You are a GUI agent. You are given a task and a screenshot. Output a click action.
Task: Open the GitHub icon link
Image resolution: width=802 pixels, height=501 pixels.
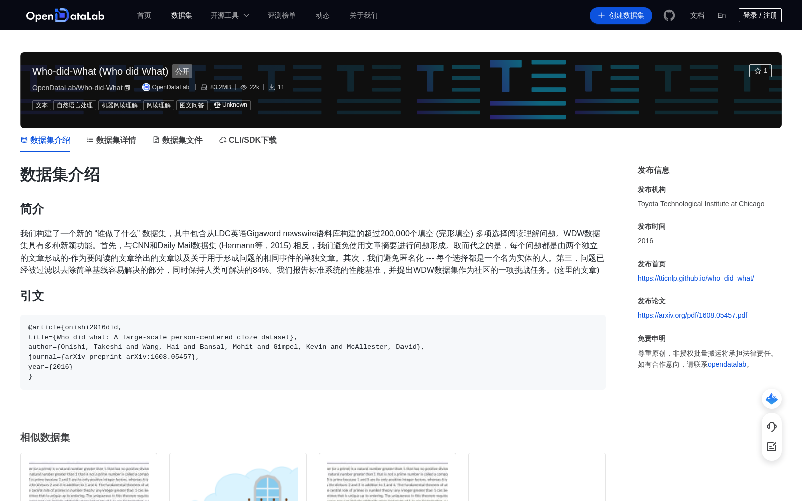click(669, 15)
